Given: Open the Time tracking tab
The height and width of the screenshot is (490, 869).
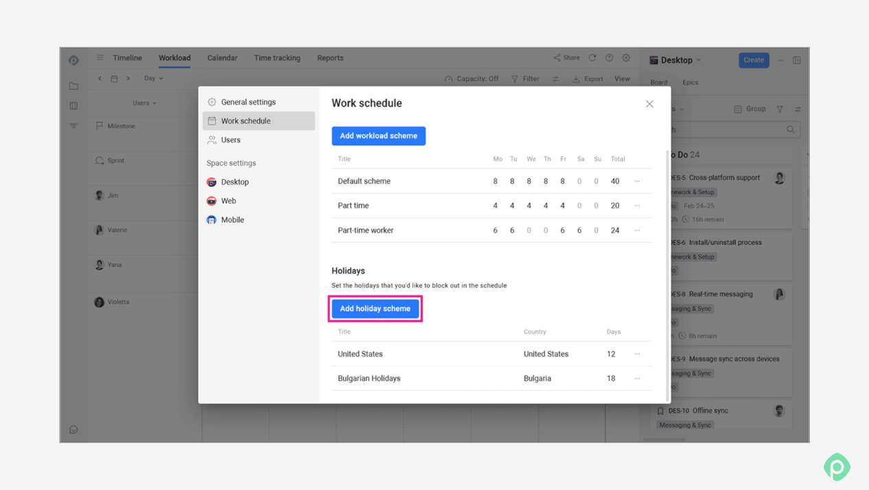Looking at the screenshot, I should [x=277, y=58].
